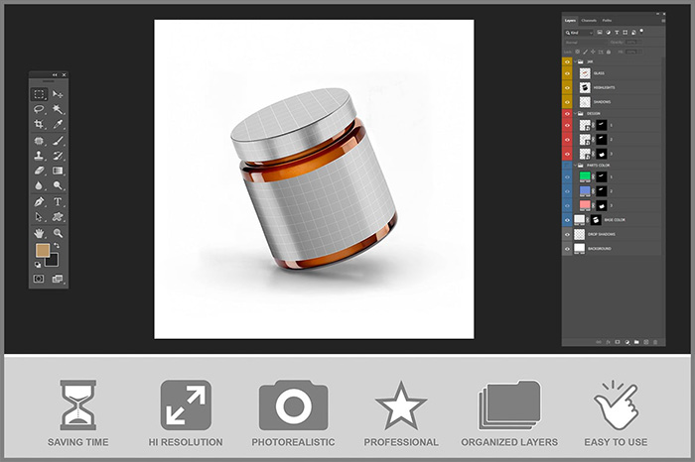Image resolution: width=695 pixels, height=462 pixels.
Task: Hide the DROP SHADOWS layer
Action: [567, 235]
